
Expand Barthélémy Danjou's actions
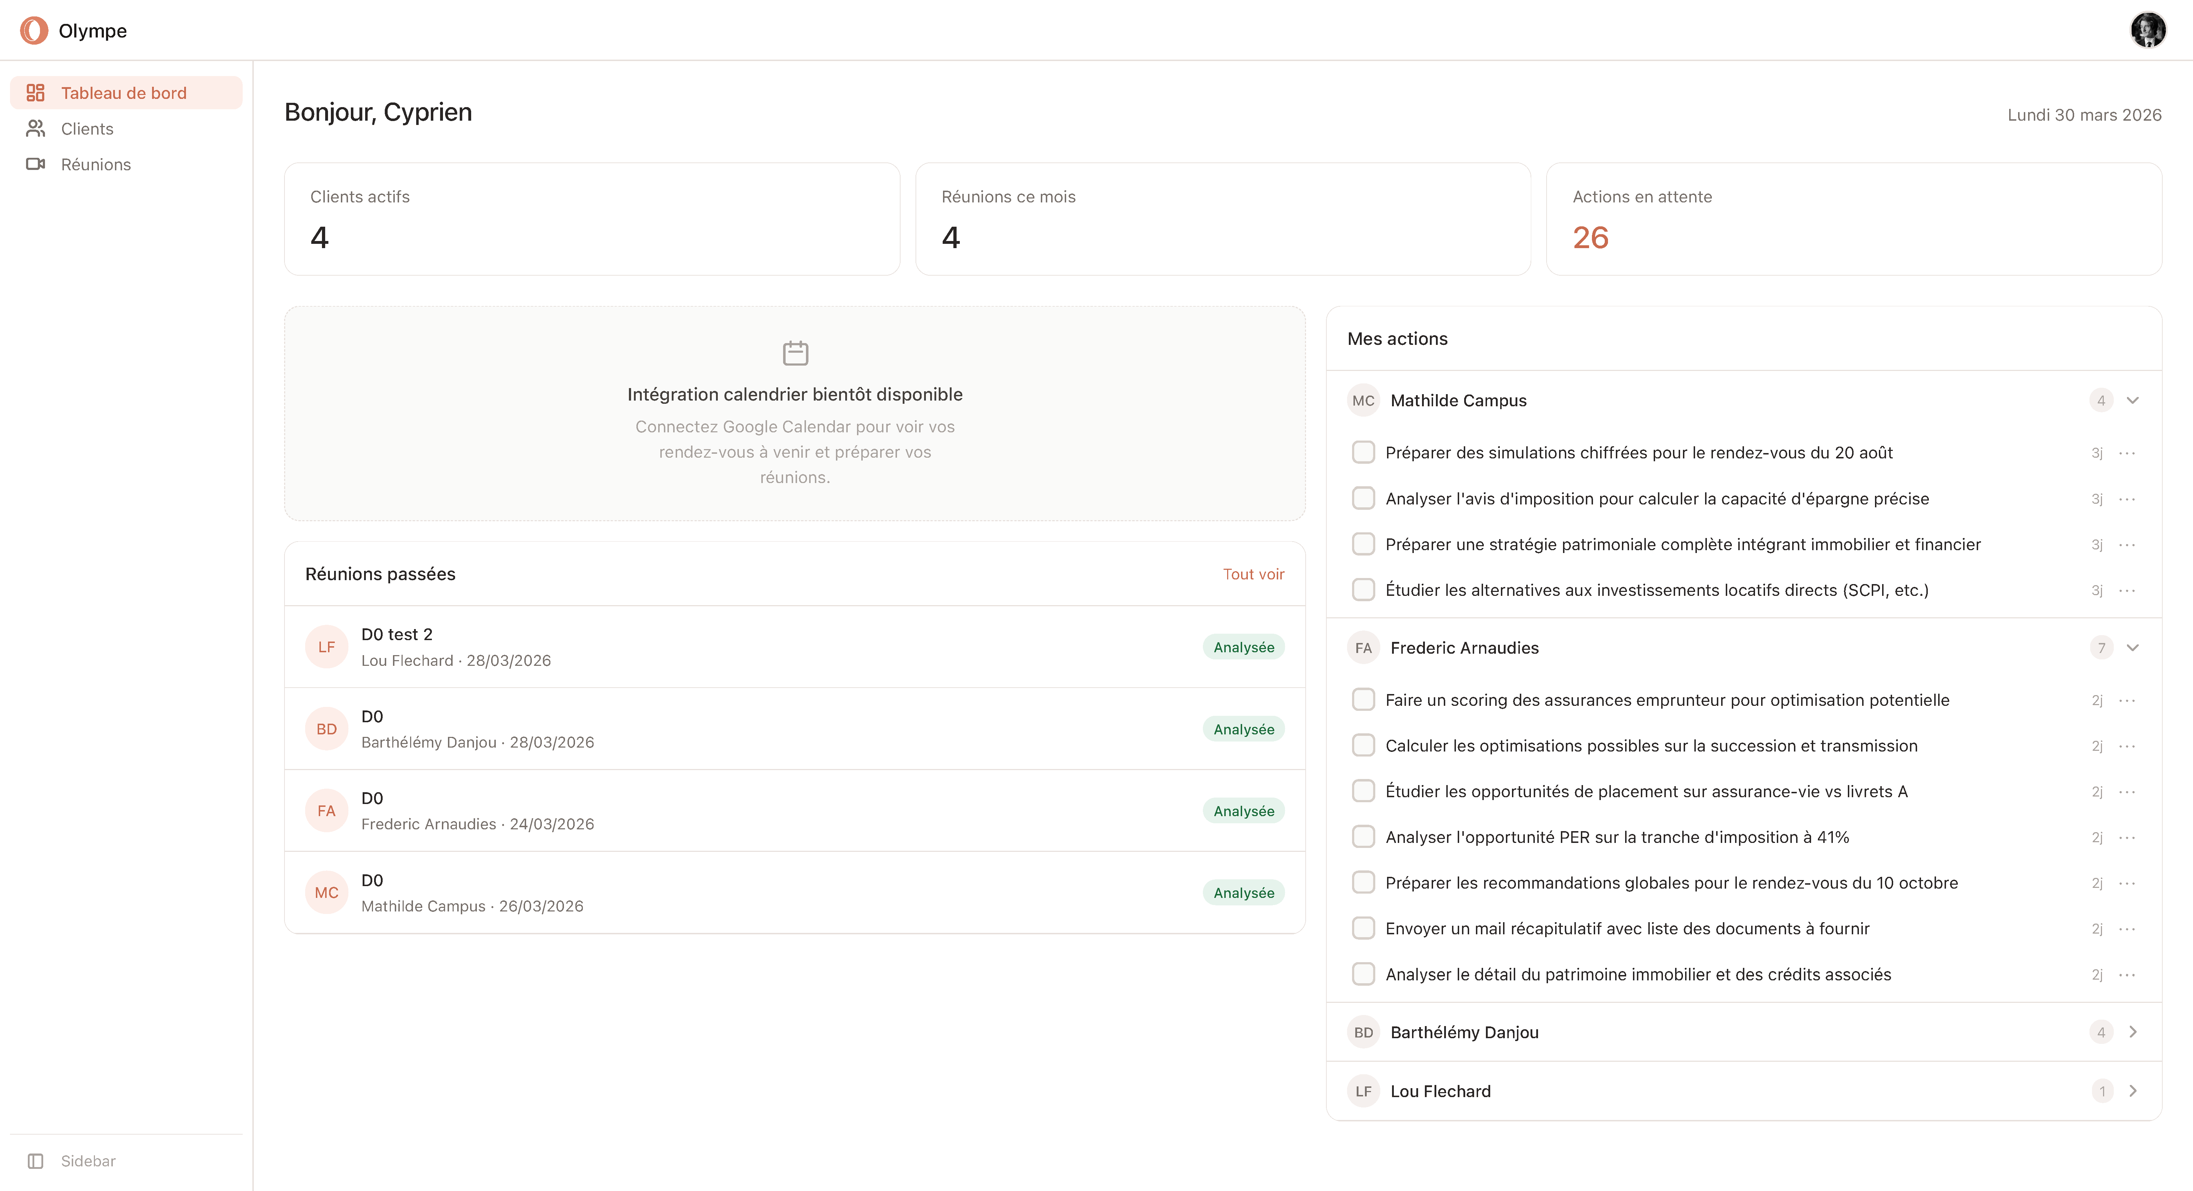(2133, 1032)
